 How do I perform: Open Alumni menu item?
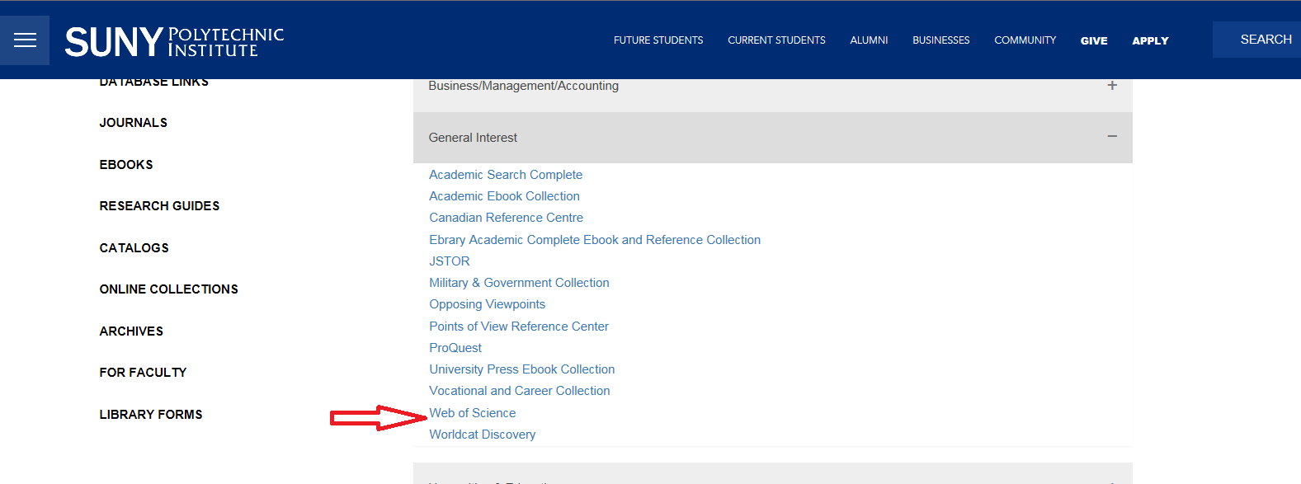[869, 40]
